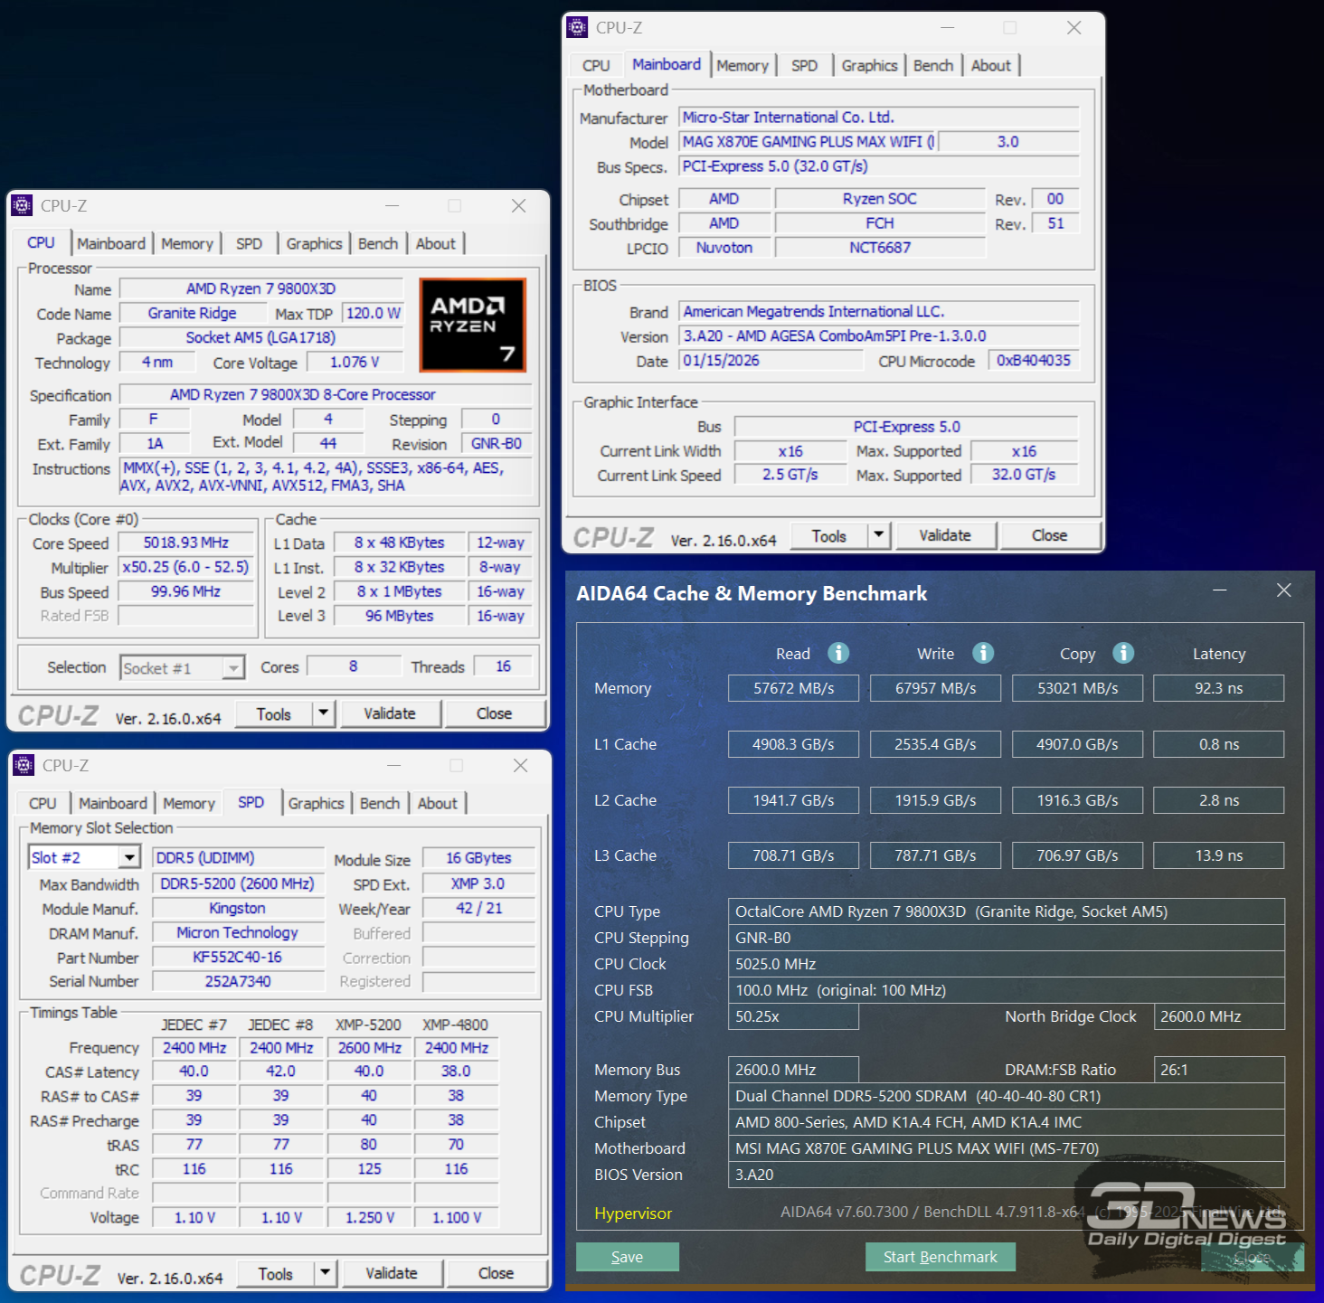Click the Read info icon in AIDA64
Screen dimensions: 1324x1303
838,653
